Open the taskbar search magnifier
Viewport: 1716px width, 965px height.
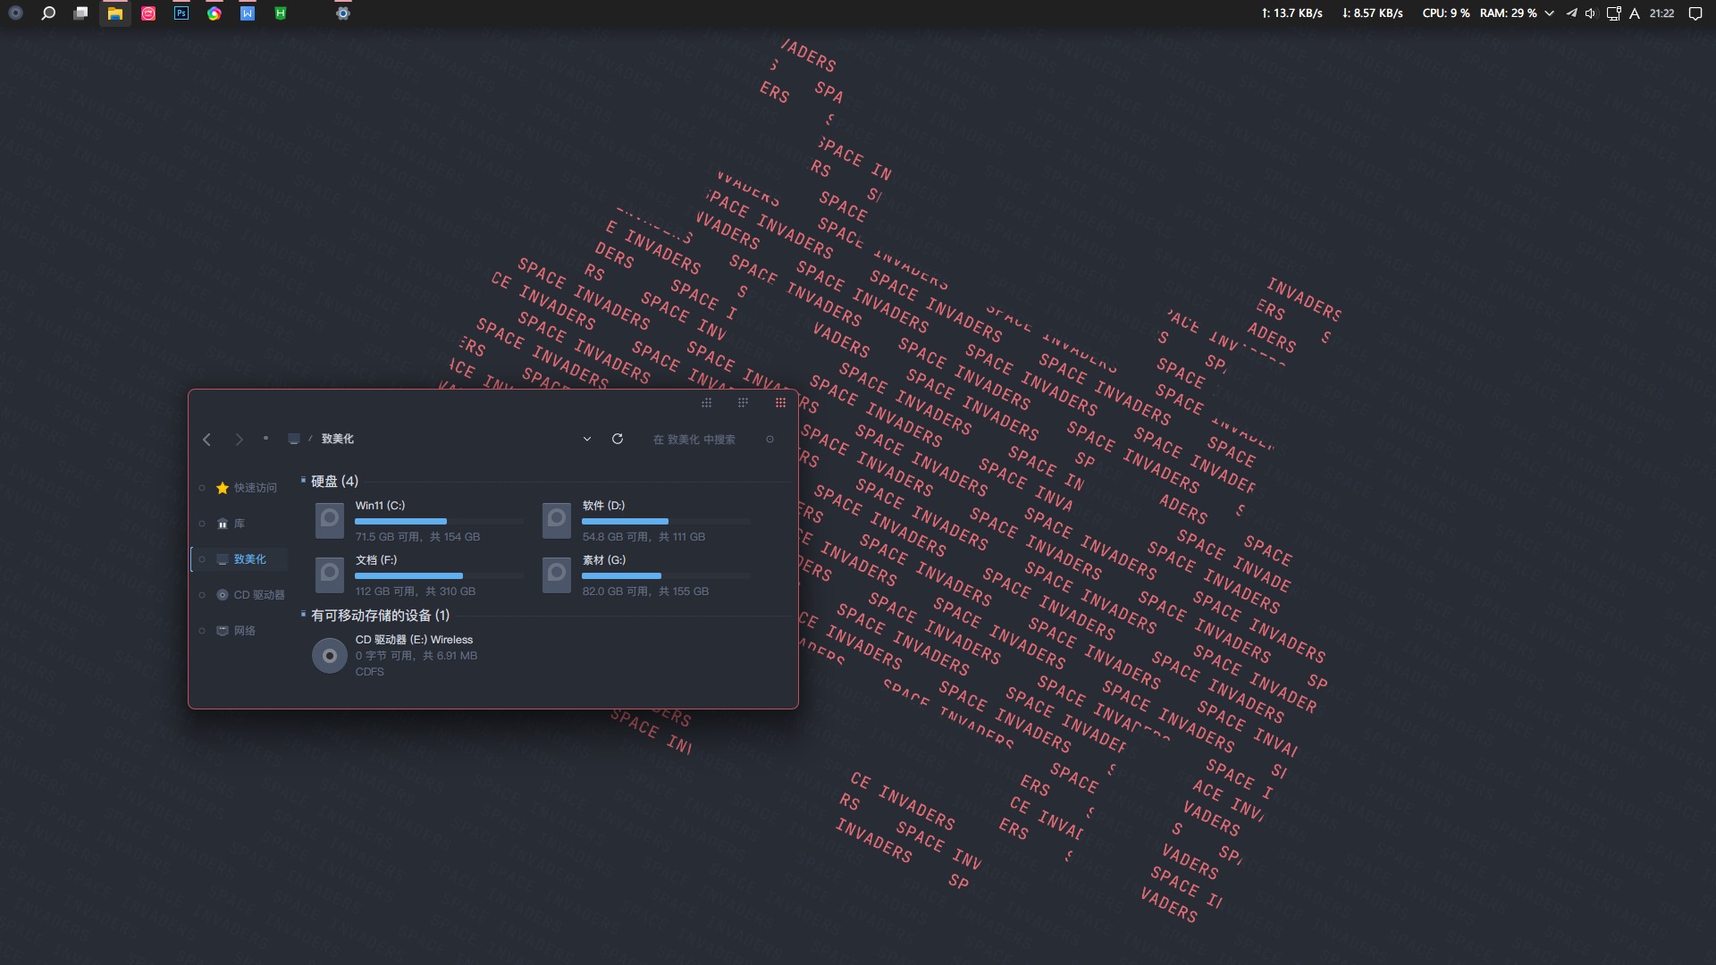coord(49,13)
